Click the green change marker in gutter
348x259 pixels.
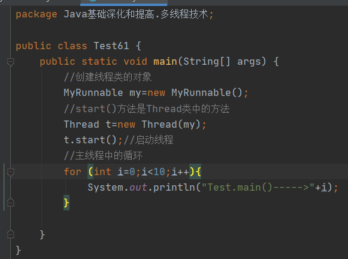point(4,187)
